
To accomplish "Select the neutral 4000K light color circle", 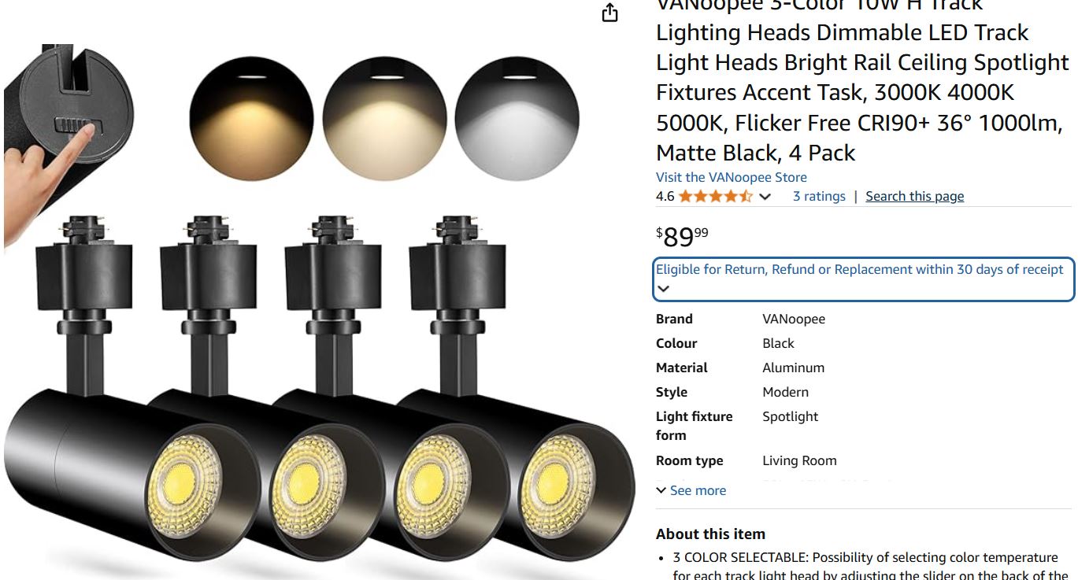I will point(384,120).
